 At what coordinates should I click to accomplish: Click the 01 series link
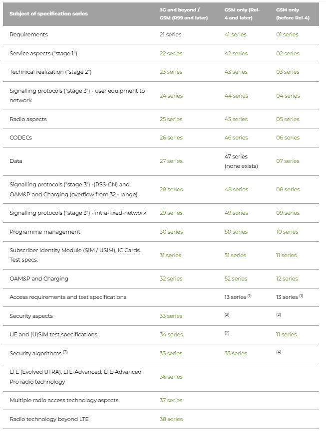(287, 34)
